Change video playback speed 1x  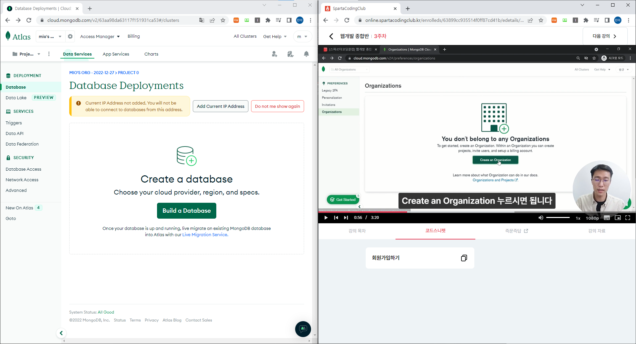coord(578,218)
